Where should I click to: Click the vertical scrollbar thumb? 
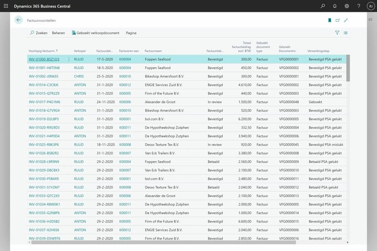pyautogui.click(x=348, y=68)
